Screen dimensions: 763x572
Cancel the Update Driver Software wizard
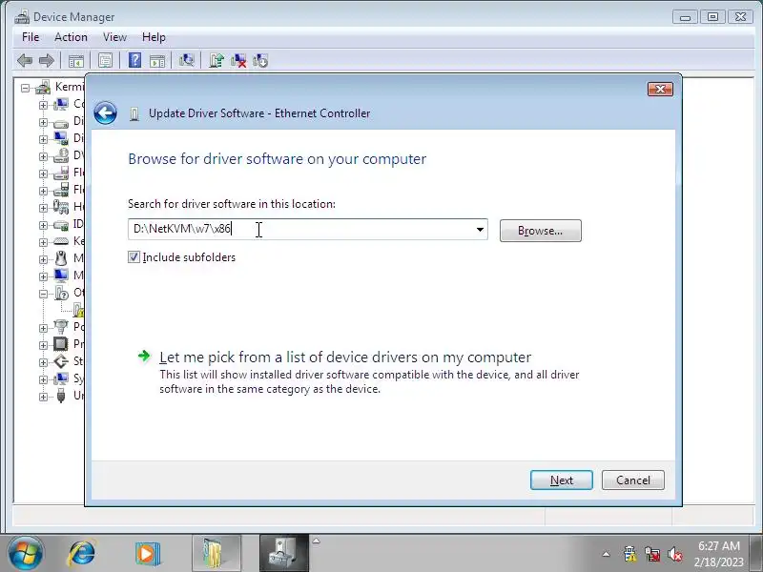pyautogui.click(x=633, y=480)
